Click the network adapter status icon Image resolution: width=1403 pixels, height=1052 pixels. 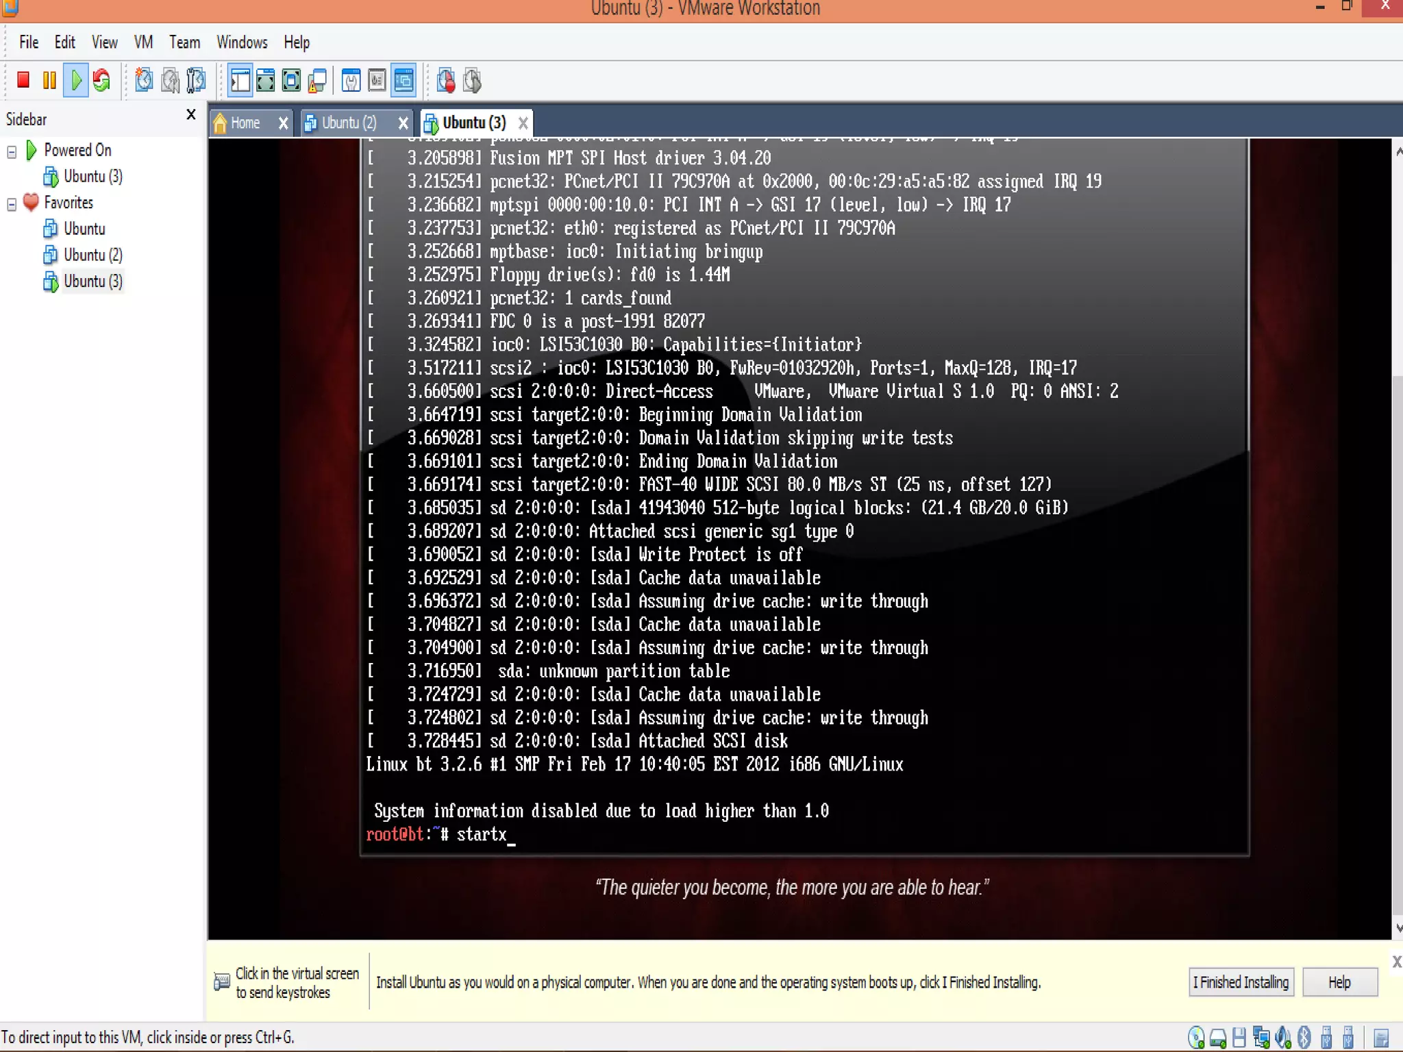[1261, 1038]
